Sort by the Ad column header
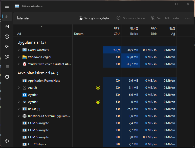The width and height of the screenshot is (195, 148). coord(43,31)
